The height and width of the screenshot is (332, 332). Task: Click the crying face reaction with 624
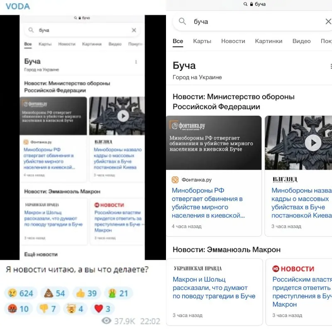point(21,293)
